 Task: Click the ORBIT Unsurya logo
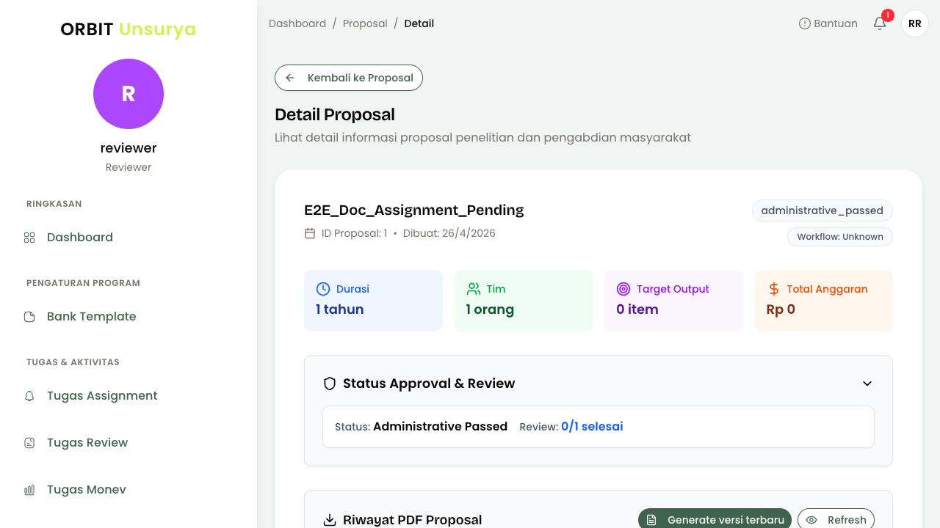click(129, 29)
